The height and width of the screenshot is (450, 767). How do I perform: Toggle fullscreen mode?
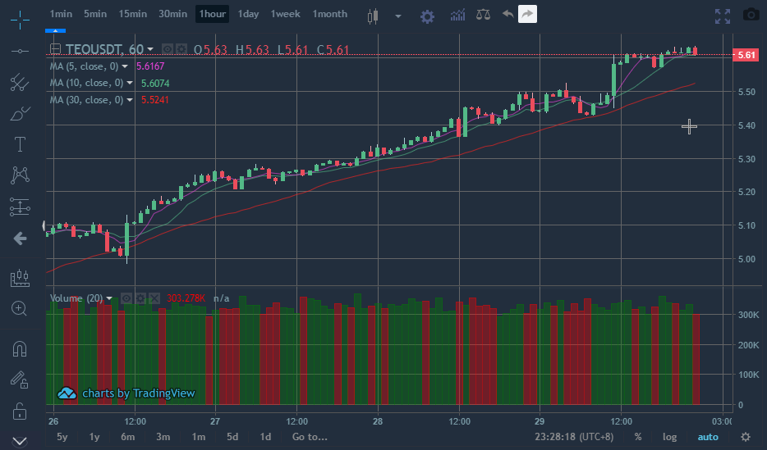(x=723, y=16)
